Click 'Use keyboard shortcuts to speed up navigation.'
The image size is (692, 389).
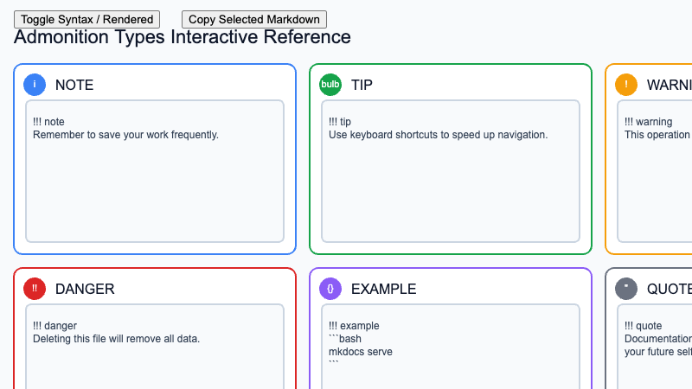tap(439, 135)
